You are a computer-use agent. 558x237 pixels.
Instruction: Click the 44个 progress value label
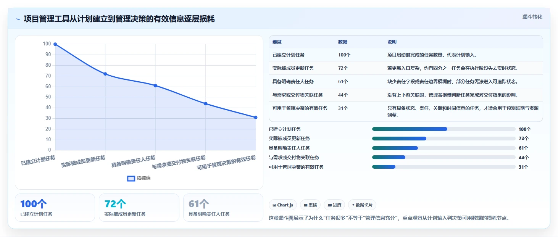pos(524,158)
